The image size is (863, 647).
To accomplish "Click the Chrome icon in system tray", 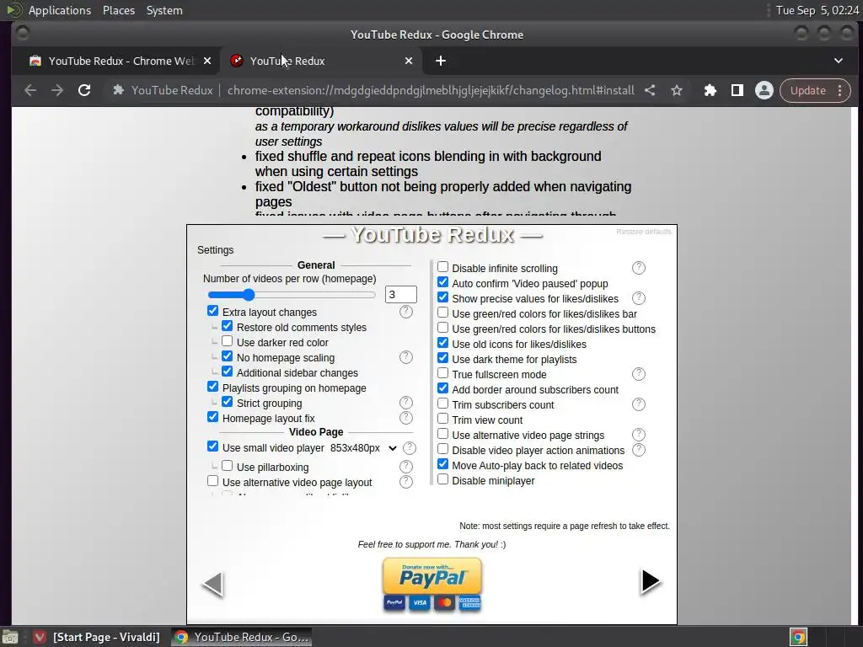I will coord(798,637).
